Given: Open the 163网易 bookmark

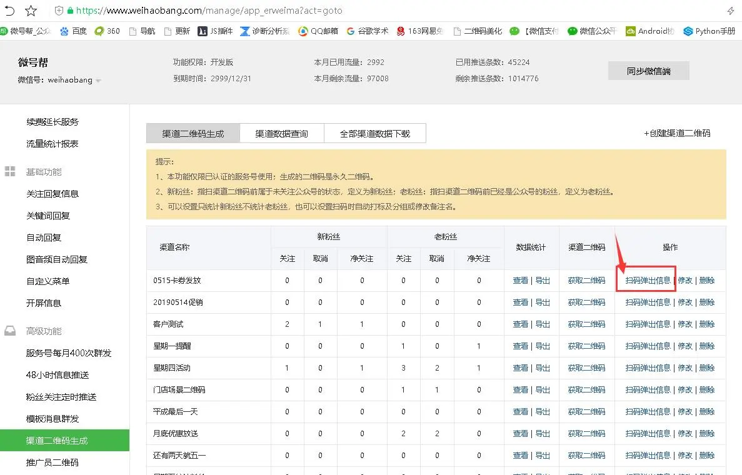Looking at the screenshot, I should 419,31.
